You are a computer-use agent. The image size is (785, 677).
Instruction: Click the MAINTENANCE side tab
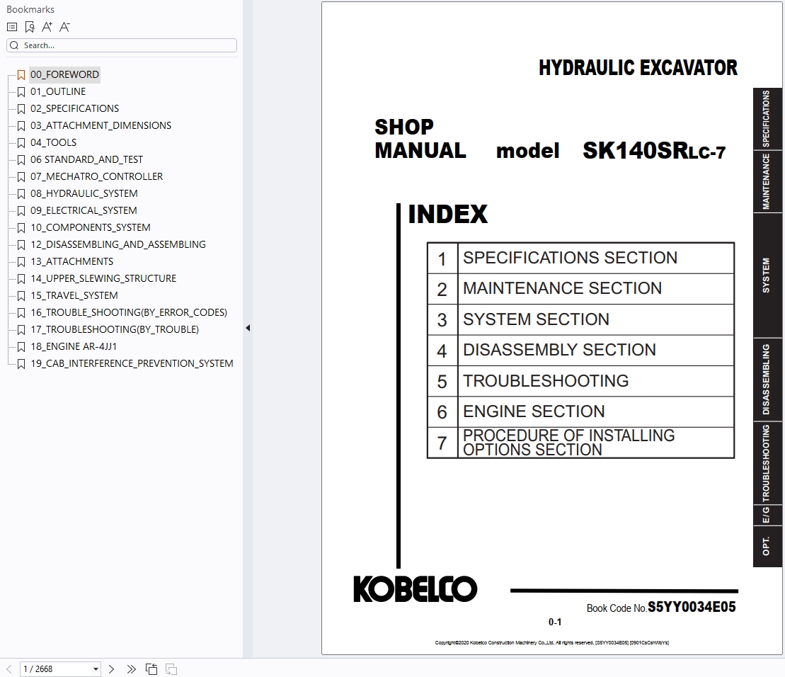(x=766, y=181)
